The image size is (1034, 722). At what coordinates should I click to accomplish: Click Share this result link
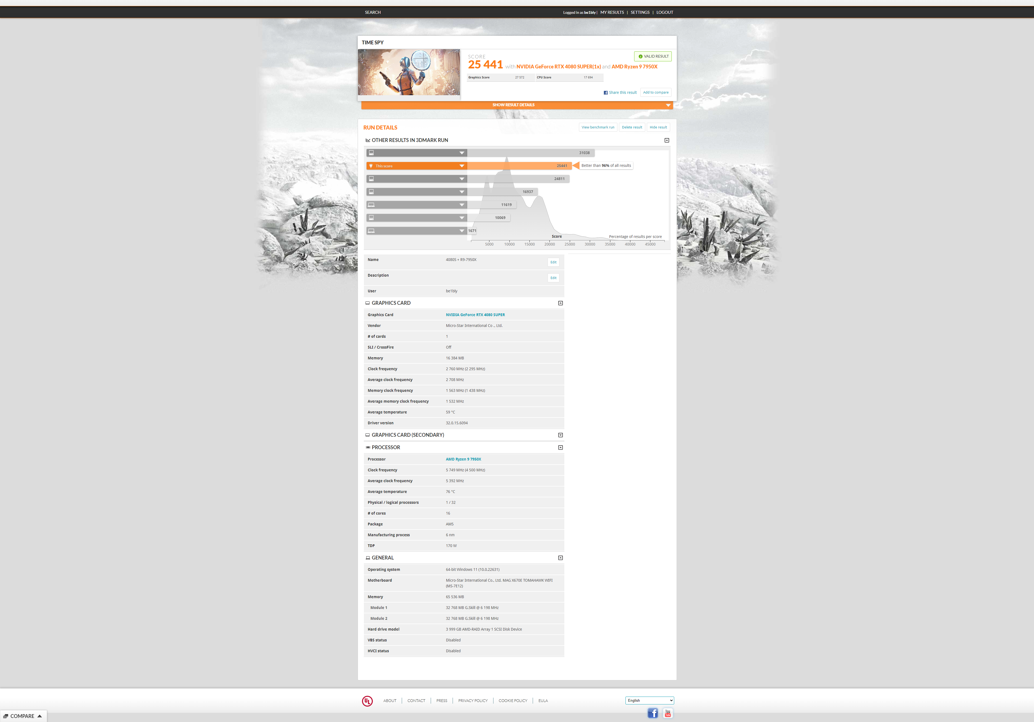click(x=623, y=93)
